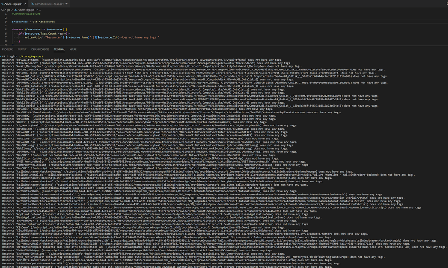Click the 'rgmercuryhealthdiag' output row

(x=156, y=164)
